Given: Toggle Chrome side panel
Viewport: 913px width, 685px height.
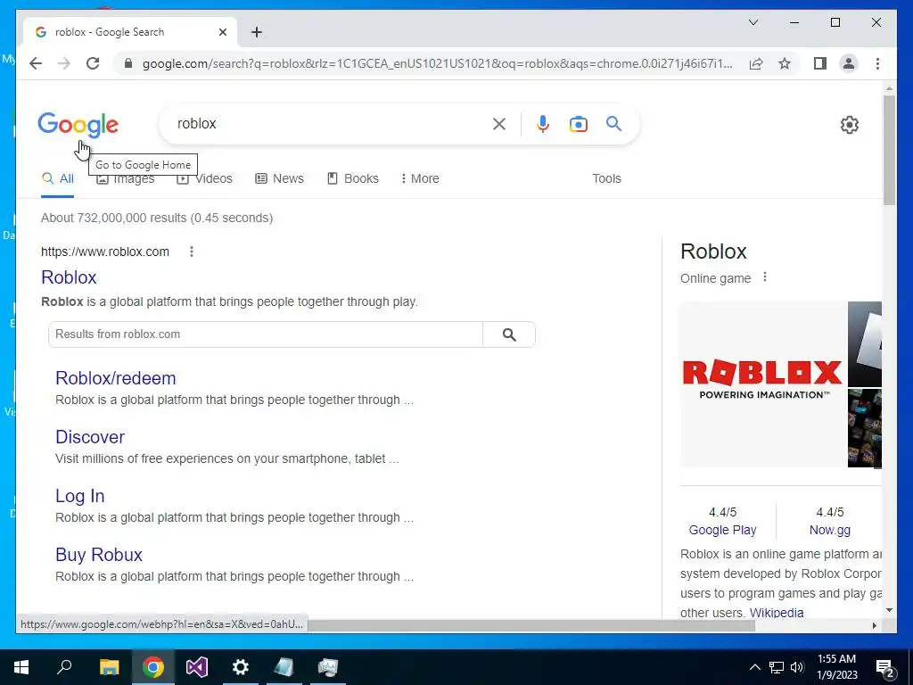Looking at the screenshot, I should [820, 63].
